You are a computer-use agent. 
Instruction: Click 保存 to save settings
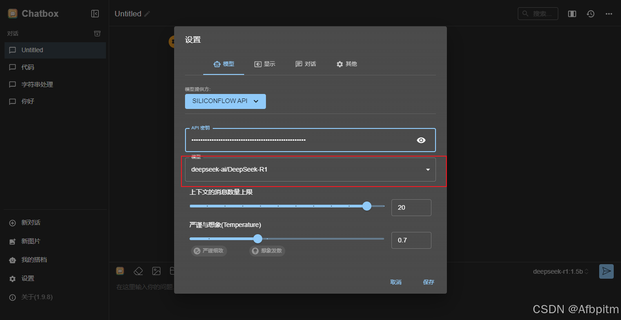pyautogui.click(x=429, y=282)
